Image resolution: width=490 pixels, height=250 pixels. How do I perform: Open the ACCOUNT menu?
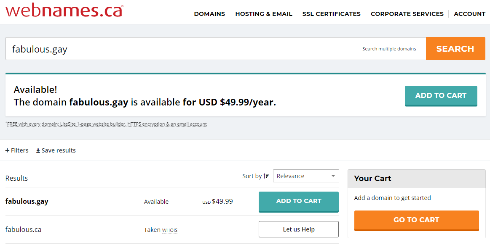click(x=469, y=14)
